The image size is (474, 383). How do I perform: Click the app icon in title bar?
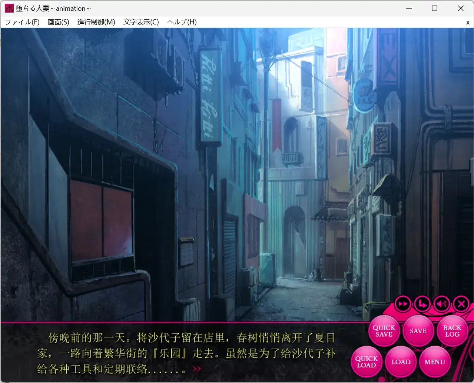tap(9, 8)
